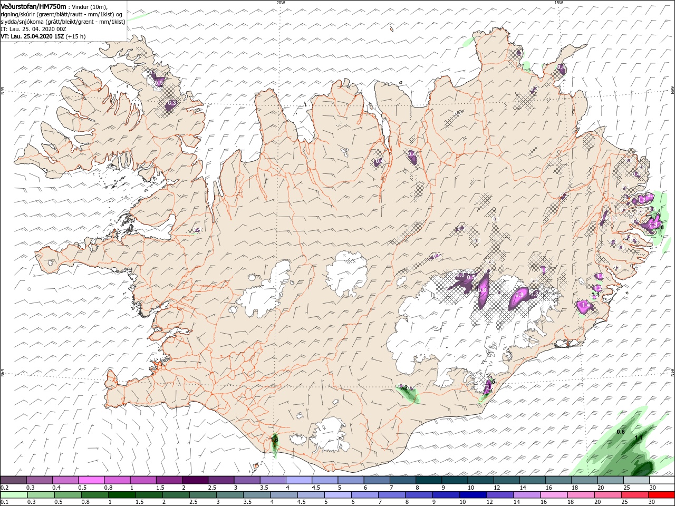Click the Veðurstofan/HM750m title text
The image size is (675, 506).
pyautogui.click(x=34, y=6)
